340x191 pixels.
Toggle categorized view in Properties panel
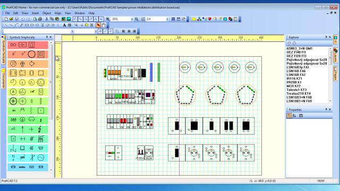289,116
